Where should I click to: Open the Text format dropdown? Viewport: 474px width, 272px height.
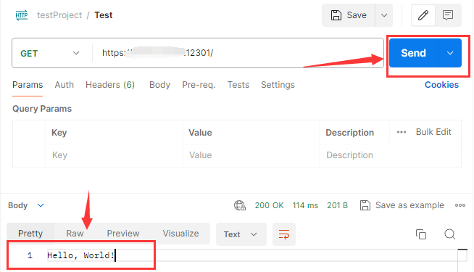[241, 234]
